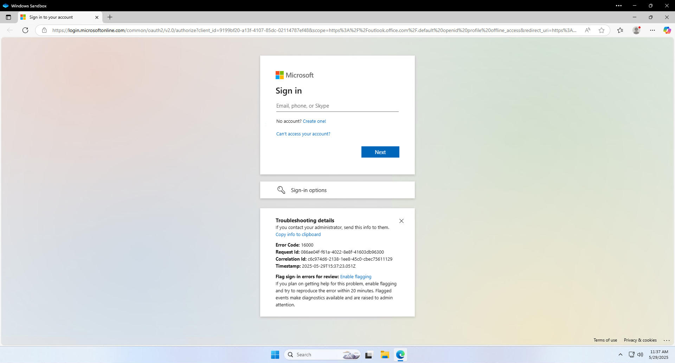Image resolution: width=675 pixels, height=363 pixels.
Task: Open Copilot sidebar icon
Action: [x=667, y=30]
